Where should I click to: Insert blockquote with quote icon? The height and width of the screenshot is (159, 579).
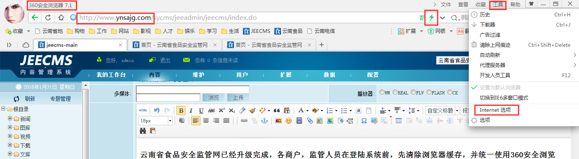(x=277, y=110)
